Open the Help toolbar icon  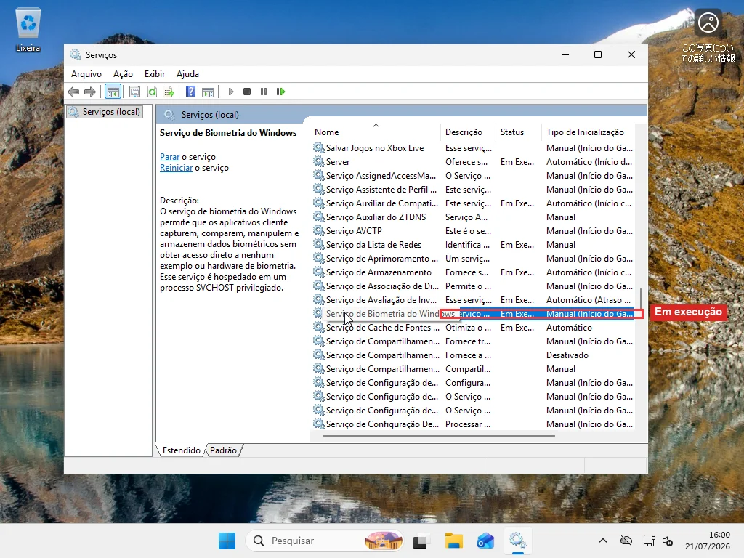(191, 92)
